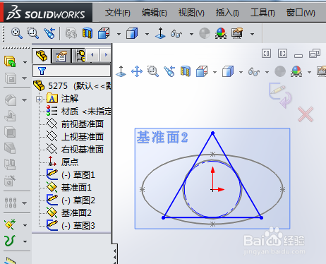The image size is (326, 264).
Task: Expand the 注解 tree node
Action: pyautogui.click(x=40, y=99)
